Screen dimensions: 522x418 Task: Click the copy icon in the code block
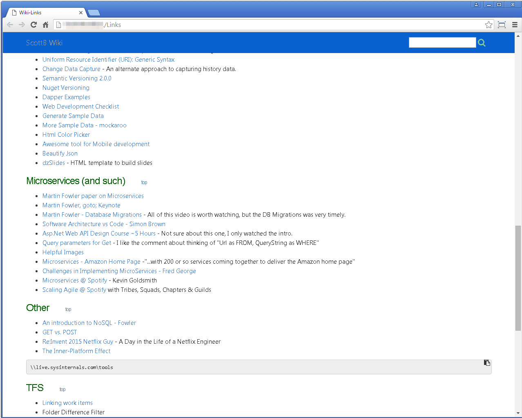487,362
